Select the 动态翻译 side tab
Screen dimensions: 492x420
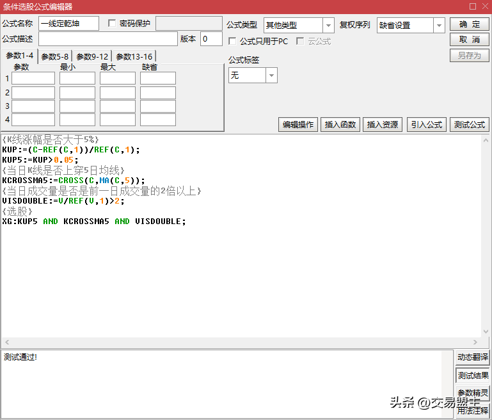tap(473, 357)
